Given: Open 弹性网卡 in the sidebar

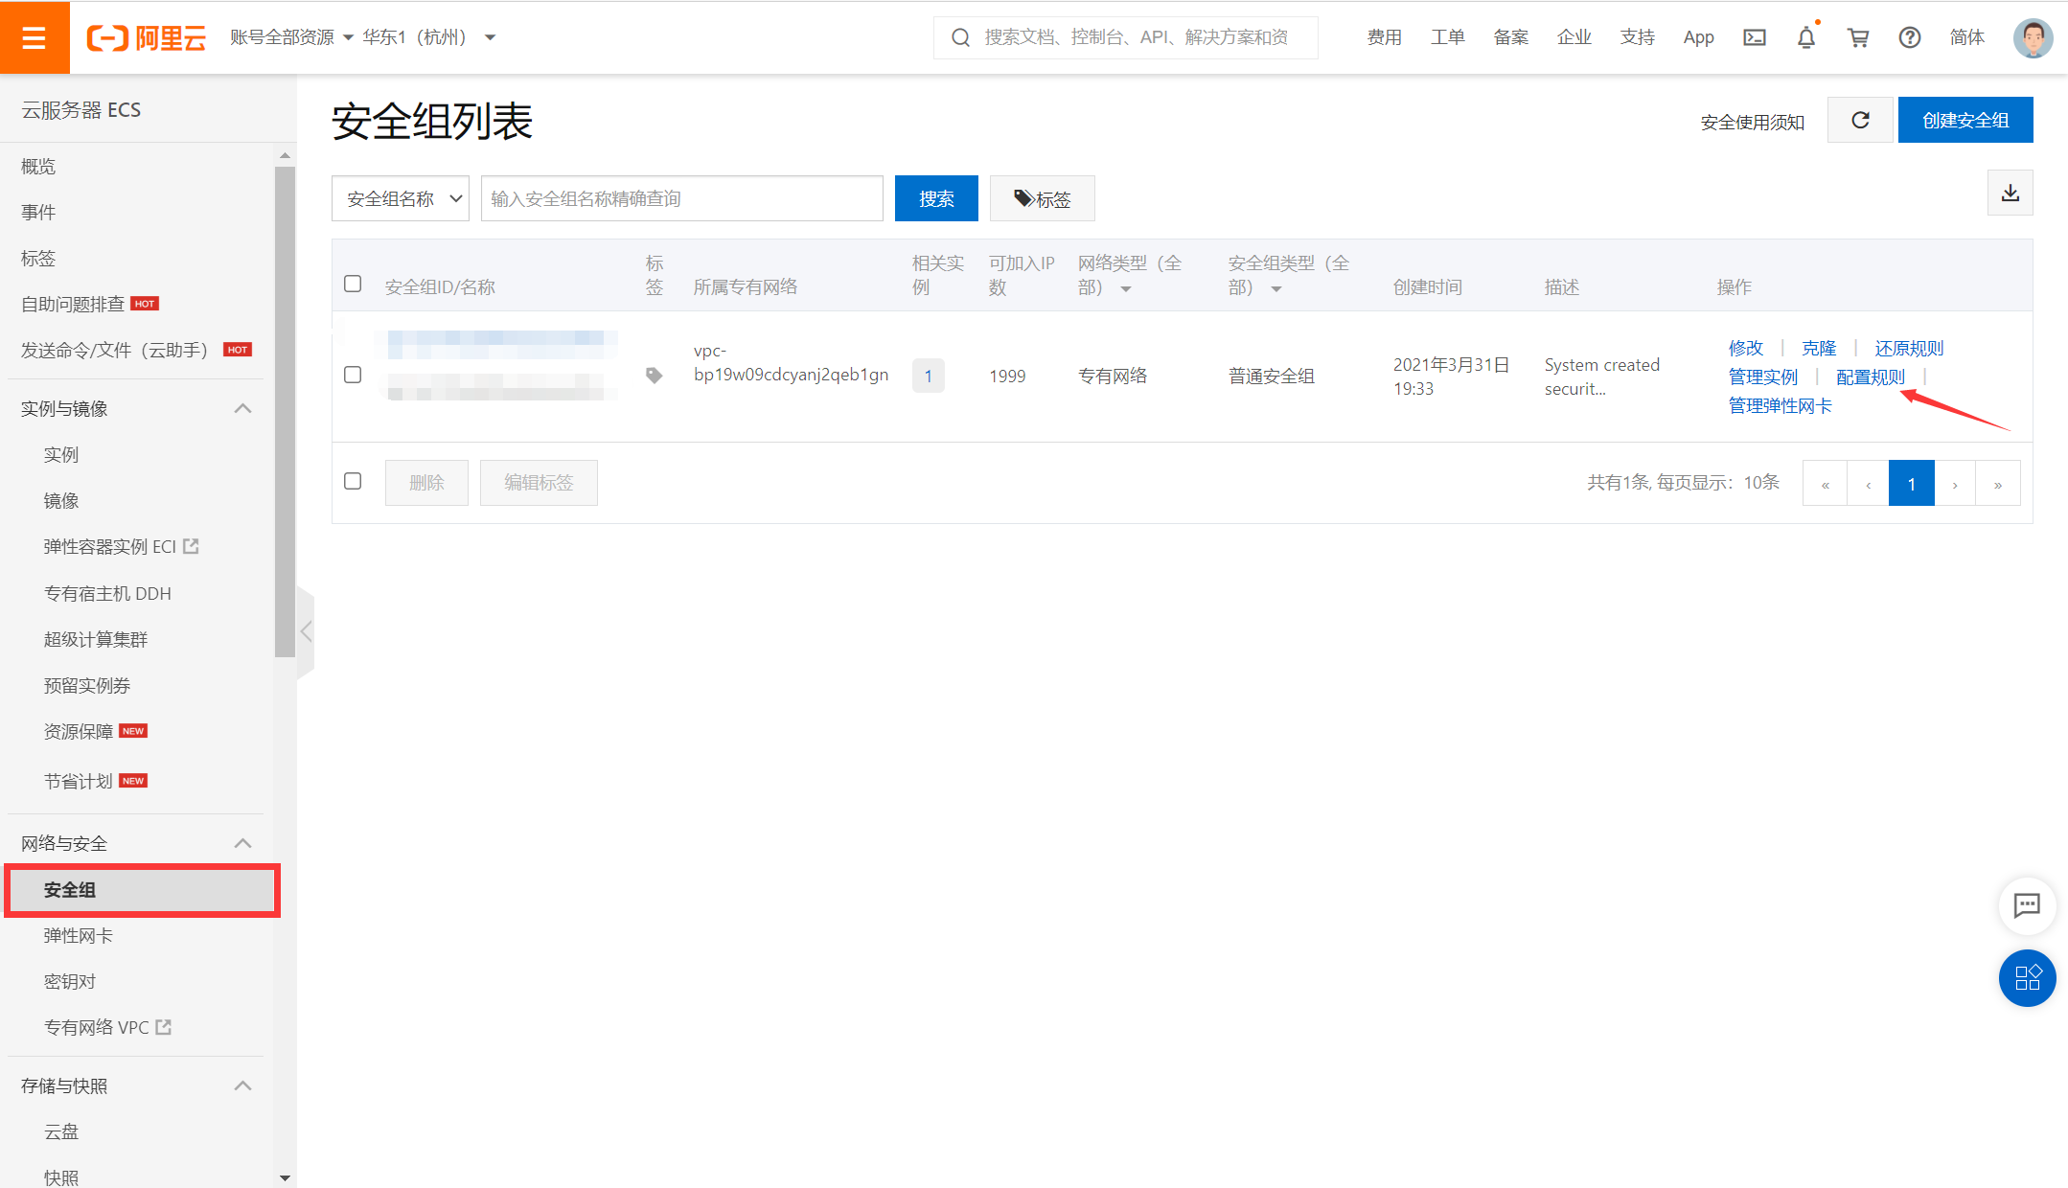Looking at the screenshot, I should coord(79,936).
